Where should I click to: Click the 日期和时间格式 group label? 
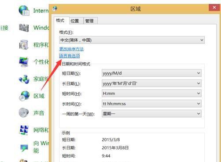click(x=76, y=64)
